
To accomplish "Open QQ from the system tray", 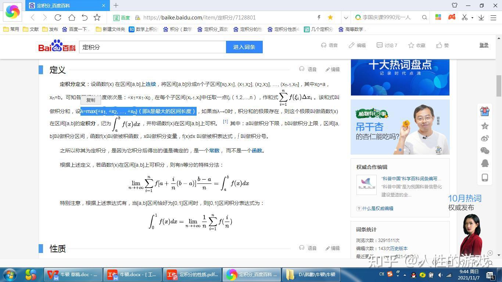I will click(413, 275).
